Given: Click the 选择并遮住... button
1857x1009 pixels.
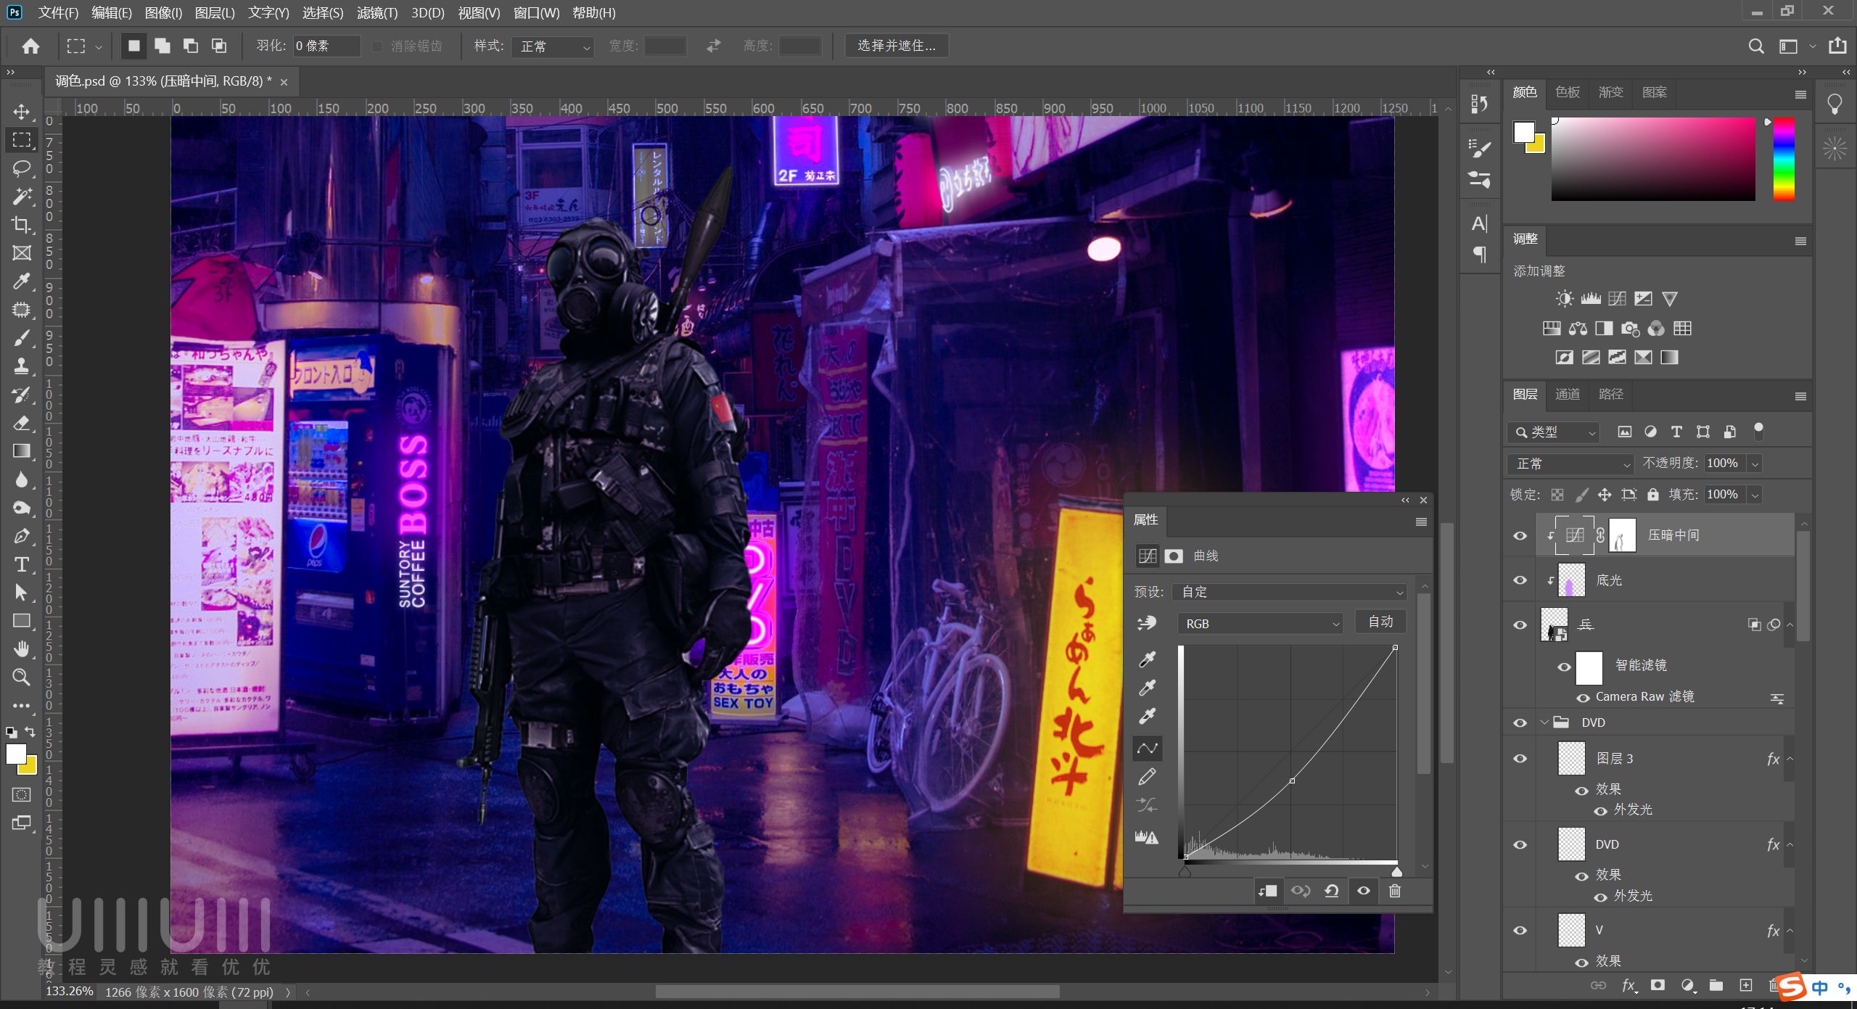Looking at the screenshot, I should coord(897,46).
